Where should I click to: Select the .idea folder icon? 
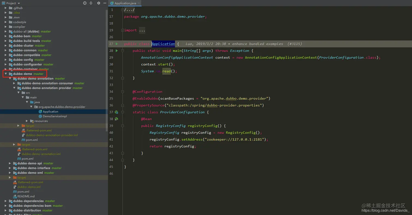coord(11,13)
